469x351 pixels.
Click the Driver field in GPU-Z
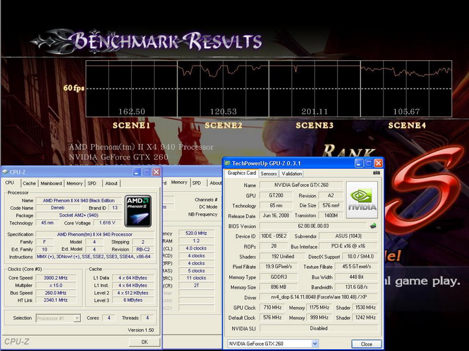click(x=318, y=297)
